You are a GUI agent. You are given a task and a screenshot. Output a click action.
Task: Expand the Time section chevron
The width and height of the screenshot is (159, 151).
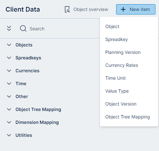coord(9,84)
